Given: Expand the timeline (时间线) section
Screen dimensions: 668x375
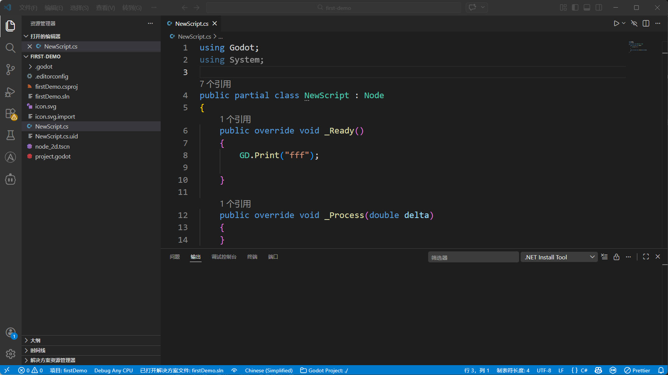Looking at the screenshot, I should (x=38, y=350).
